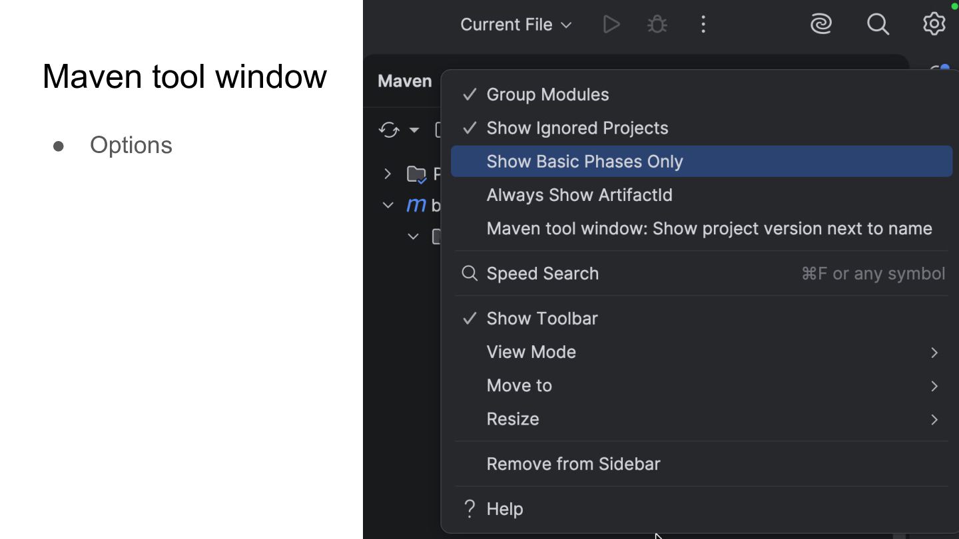
Task: Click the Search Everywhere magnifier icon
Action: pyautogui.click(x=878, y=25)
